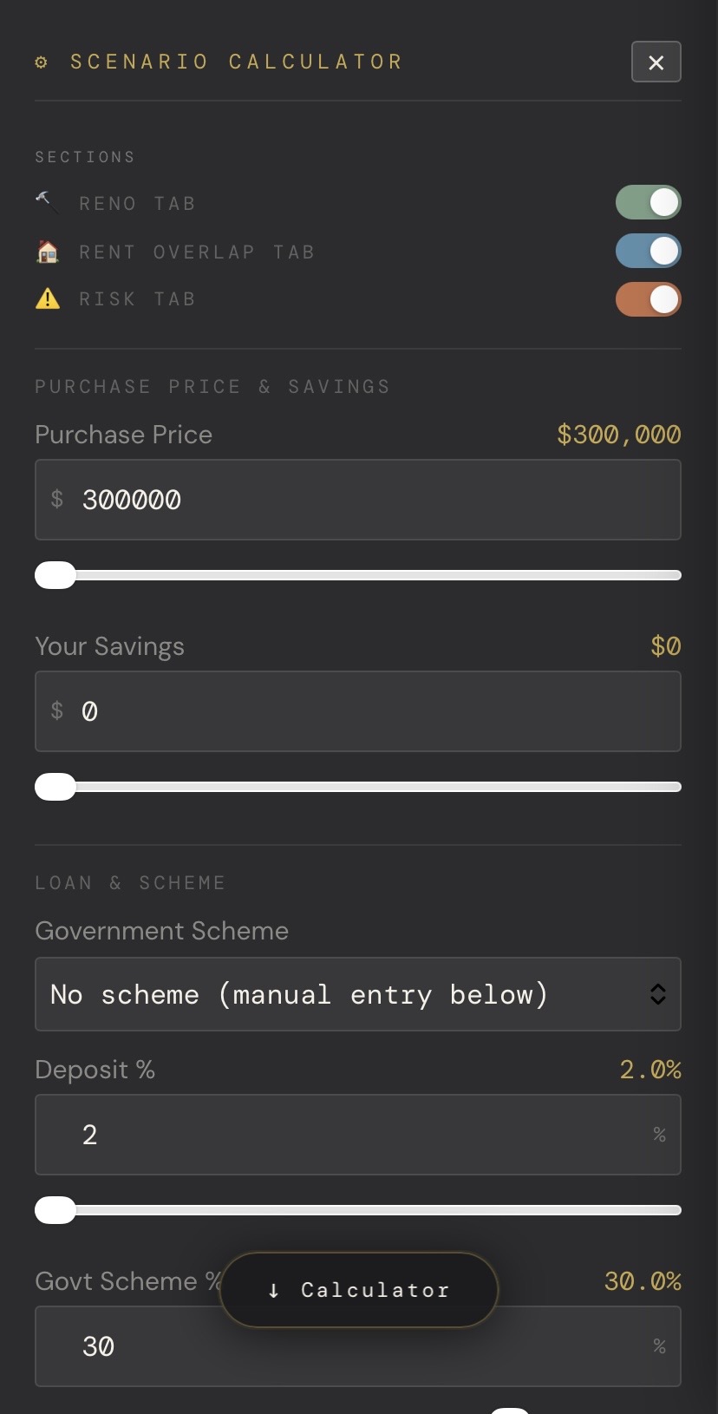Image resolution: width=718 pixels, height=1414 pixels.
Task: Click the dollar sign in Your Savings field
Action: (56, 710)
